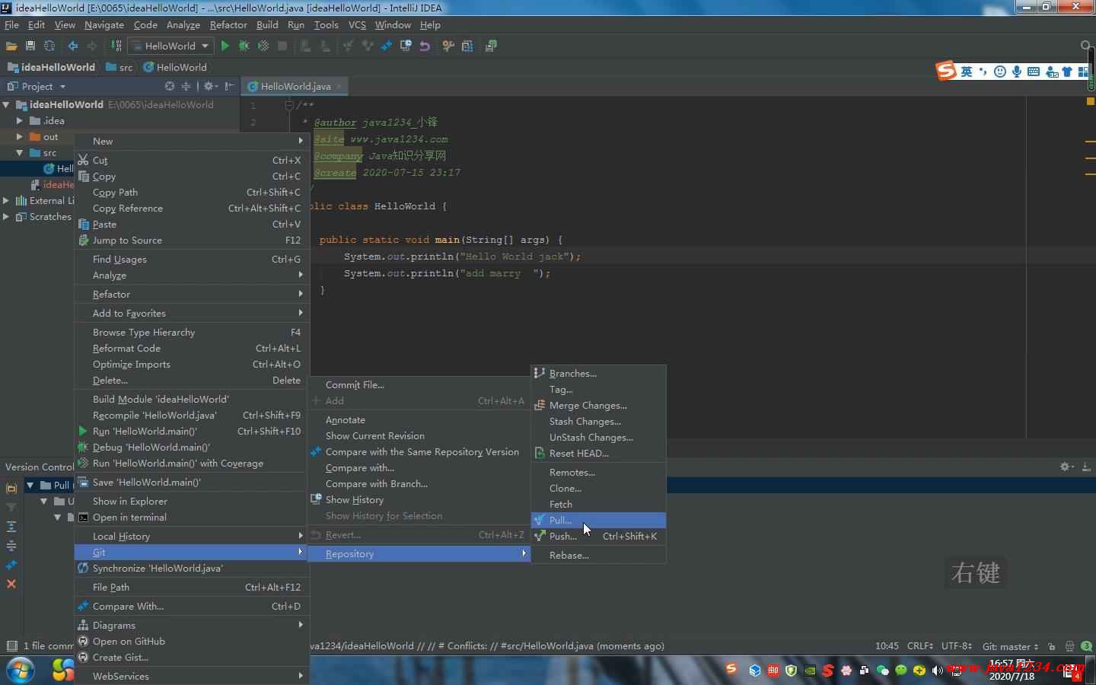The height and width of the screenshot is (685, 1096).
Task: Click the 10:45 caret position in status bar
Action: pyautogui.click(x=887, y=646)
